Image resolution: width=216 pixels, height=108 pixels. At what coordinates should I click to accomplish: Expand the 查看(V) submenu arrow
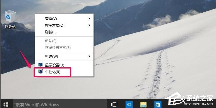(89, 18)
